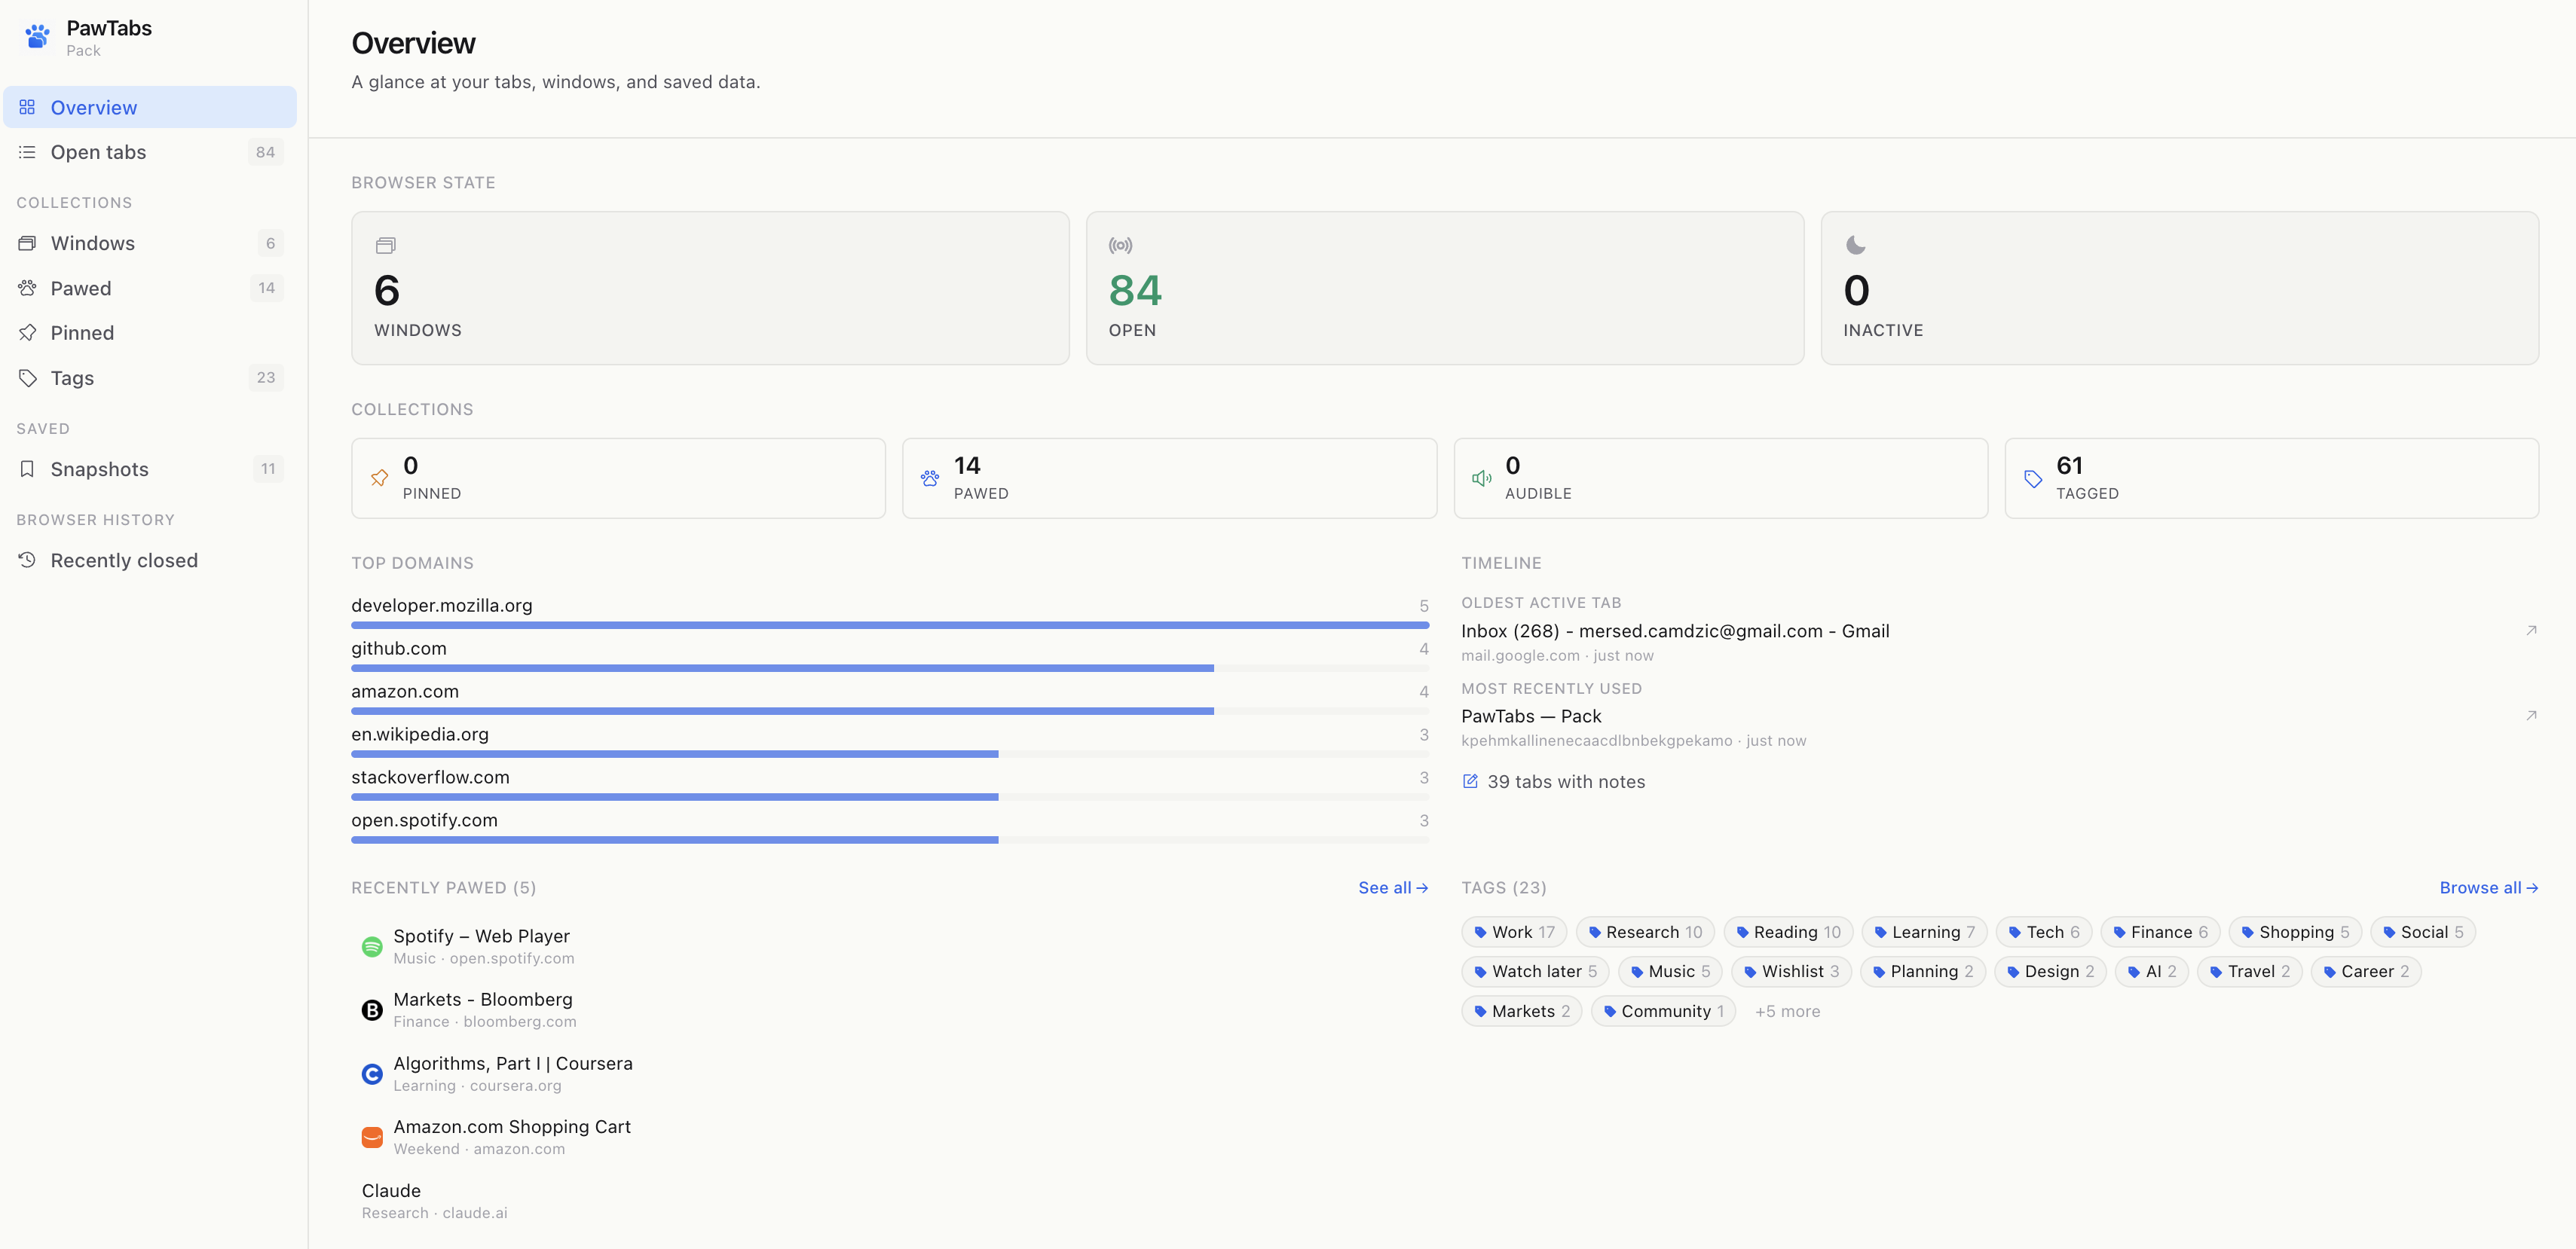This screenshot has height=1249, width=2576.
Task: Go to Open tabs page
Action: (x=150, y=152)
